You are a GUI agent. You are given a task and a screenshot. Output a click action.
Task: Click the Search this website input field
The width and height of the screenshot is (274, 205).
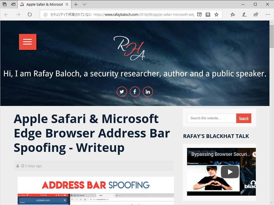coord(211,118)
